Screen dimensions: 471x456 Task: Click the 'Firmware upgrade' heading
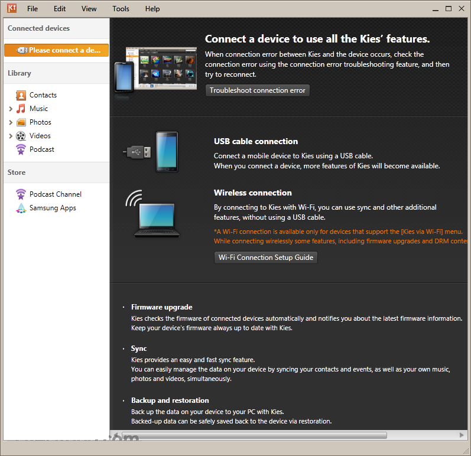(161, 307)
